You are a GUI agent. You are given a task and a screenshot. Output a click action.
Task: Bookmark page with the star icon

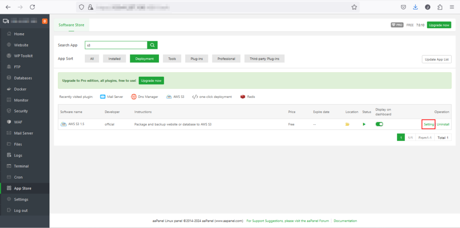click(x=354, y=7)
